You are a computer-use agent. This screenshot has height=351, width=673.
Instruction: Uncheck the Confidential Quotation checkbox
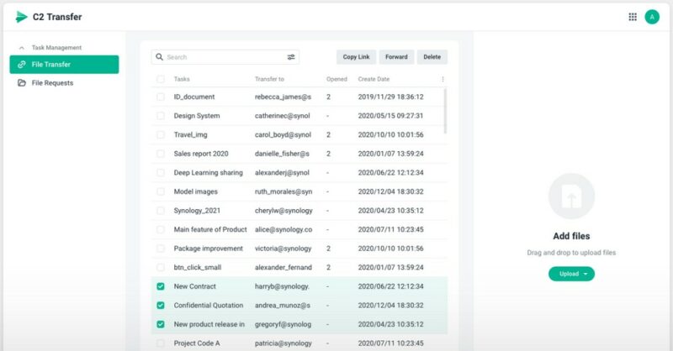161,305
